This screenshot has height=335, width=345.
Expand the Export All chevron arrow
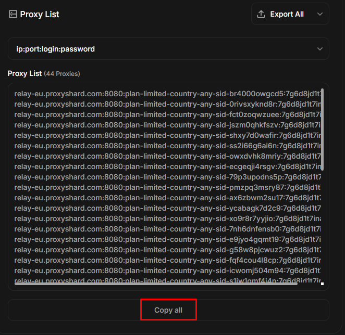pyautogui.click(x=320, y=14)
